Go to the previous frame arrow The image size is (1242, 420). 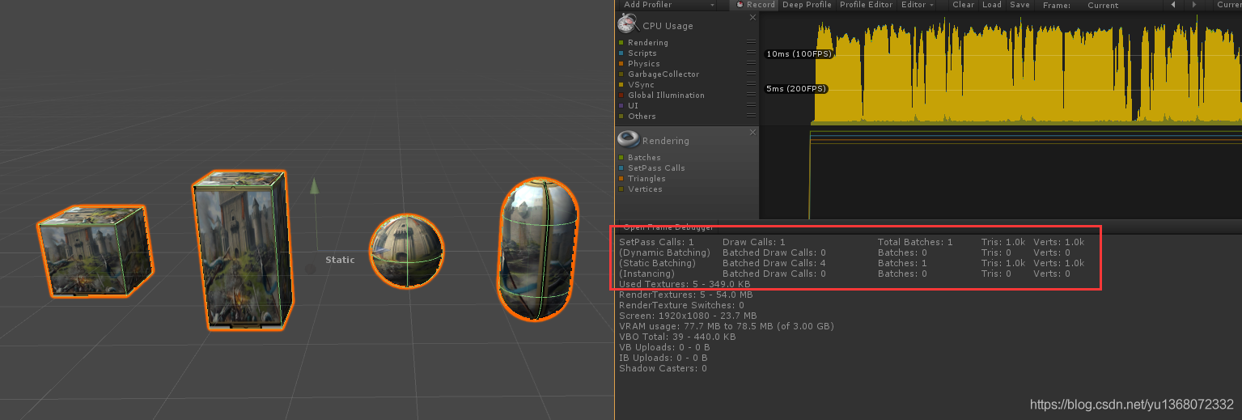[x=1173, y=5]
